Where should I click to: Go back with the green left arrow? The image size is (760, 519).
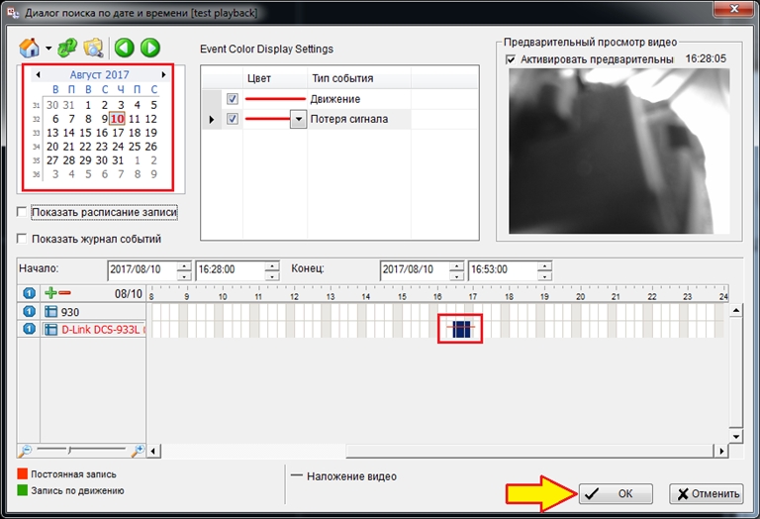(x=125, y=48)
